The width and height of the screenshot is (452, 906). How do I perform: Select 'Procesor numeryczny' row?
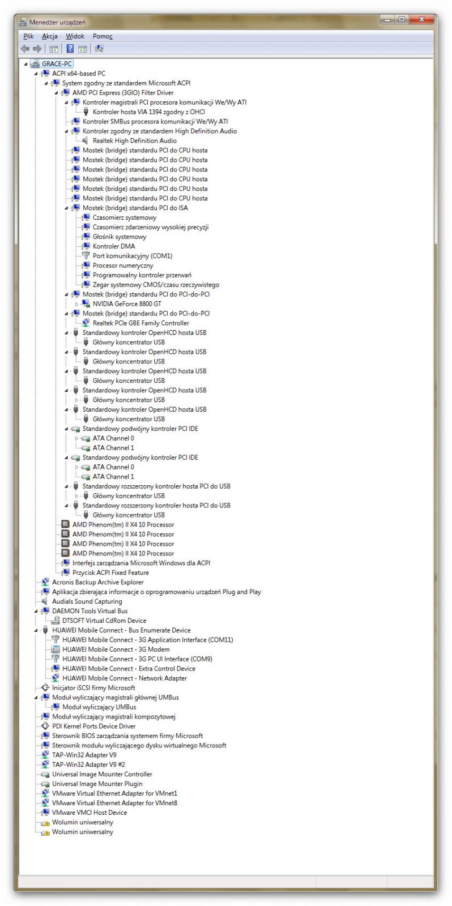[x=123, y=266]
